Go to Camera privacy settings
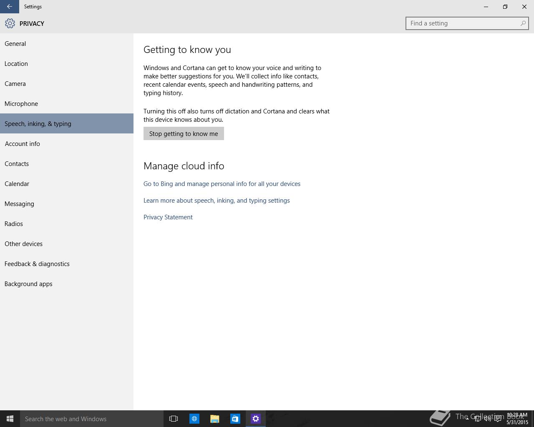The height and width of the screenshot is (427, 534). 67,83
